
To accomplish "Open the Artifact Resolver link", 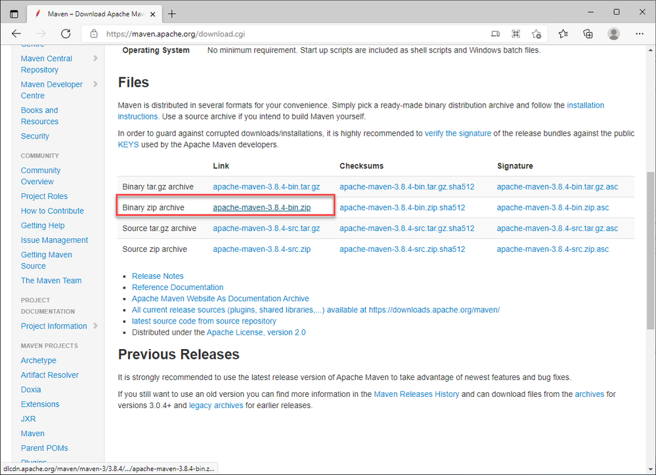I will point(50,375).
